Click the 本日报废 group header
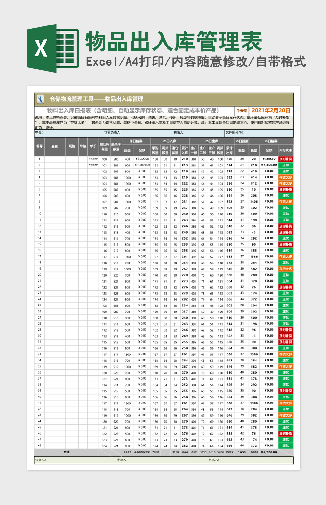This screenshot has width=326, height=505. 242,141
